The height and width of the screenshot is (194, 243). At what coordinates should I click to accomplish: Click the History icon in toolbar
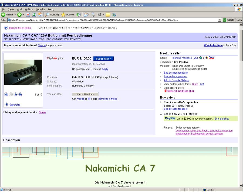click(79, 15)
